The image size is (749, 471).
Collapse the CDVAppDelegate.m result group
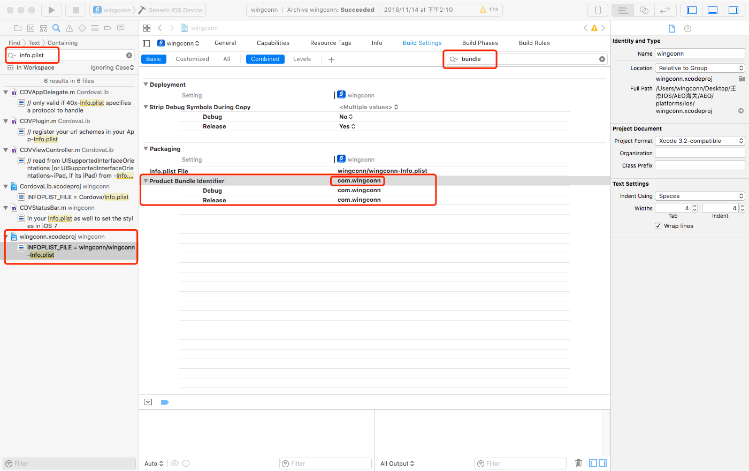pos(6,92)
